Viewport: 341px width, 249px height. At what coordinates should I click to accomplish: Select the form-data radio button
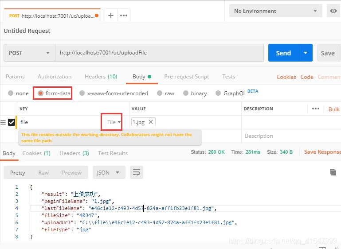40,93
